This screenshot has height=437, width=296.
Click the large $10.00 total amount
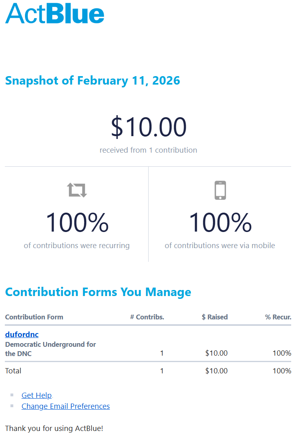pyautogui.click(x=149, y=126)
